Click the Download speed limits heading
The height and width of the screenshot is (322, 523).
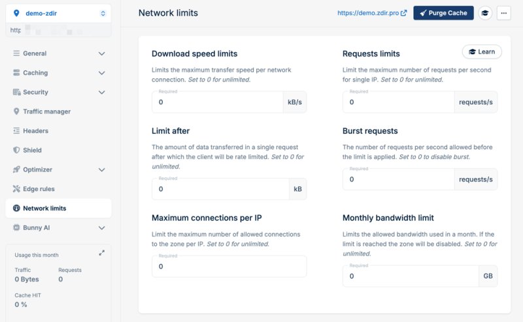(x=194, y=54)
